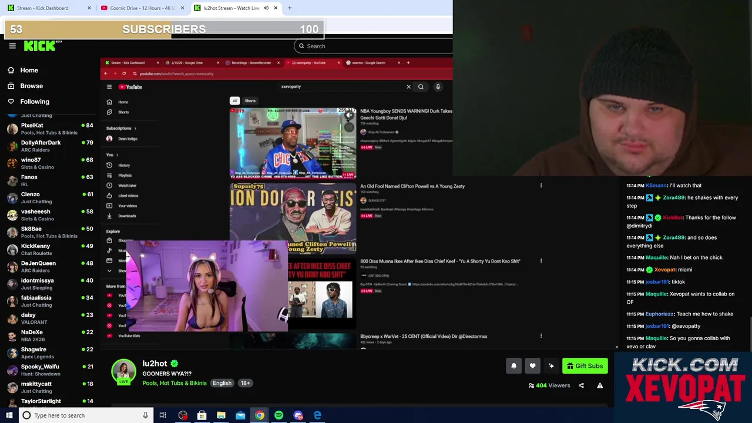Viewport: 752px width, 423px height.
Task: Open Fanos IRL channel in sidebar
Action: 50,180
